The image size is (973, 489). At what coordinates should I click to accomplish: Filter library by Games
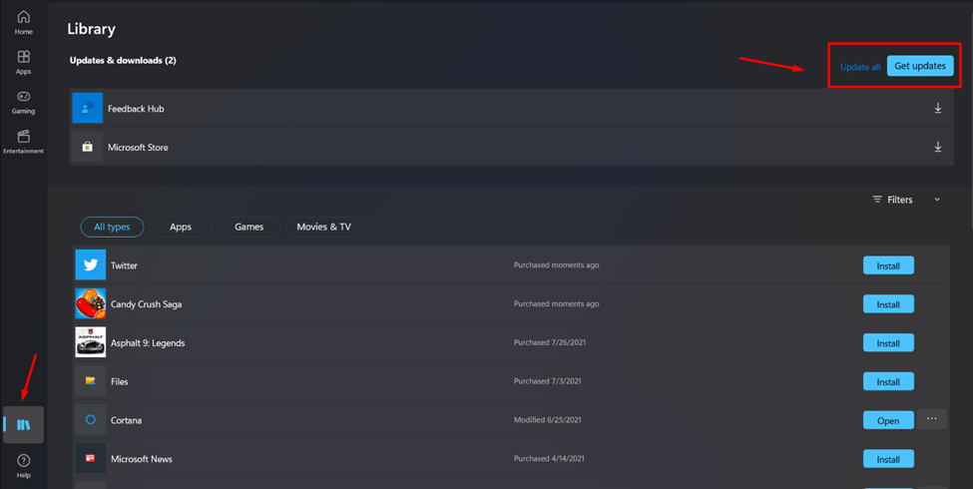pos(248,228)
